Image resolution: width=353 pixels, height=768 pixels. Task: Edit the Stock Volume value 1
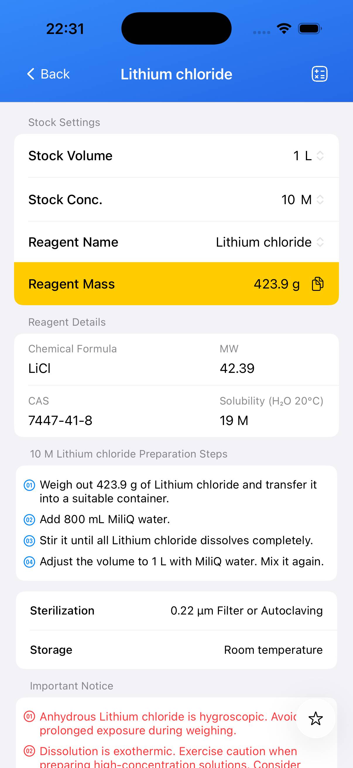(x=296, y=156)
